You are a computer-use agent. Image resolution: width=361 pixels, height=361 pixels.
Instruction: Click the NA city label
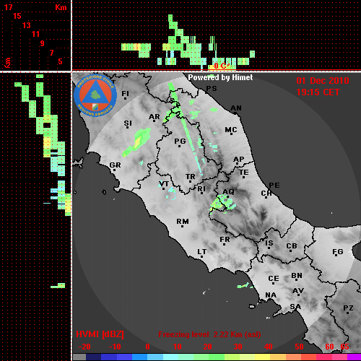tap(271, 295)
